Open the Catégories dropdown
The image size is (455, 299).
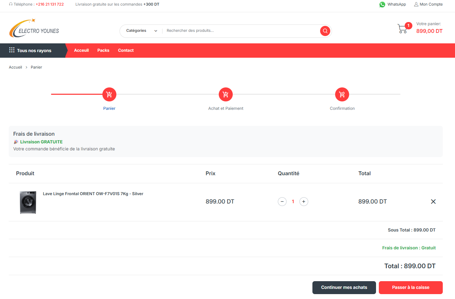(142, 31)
